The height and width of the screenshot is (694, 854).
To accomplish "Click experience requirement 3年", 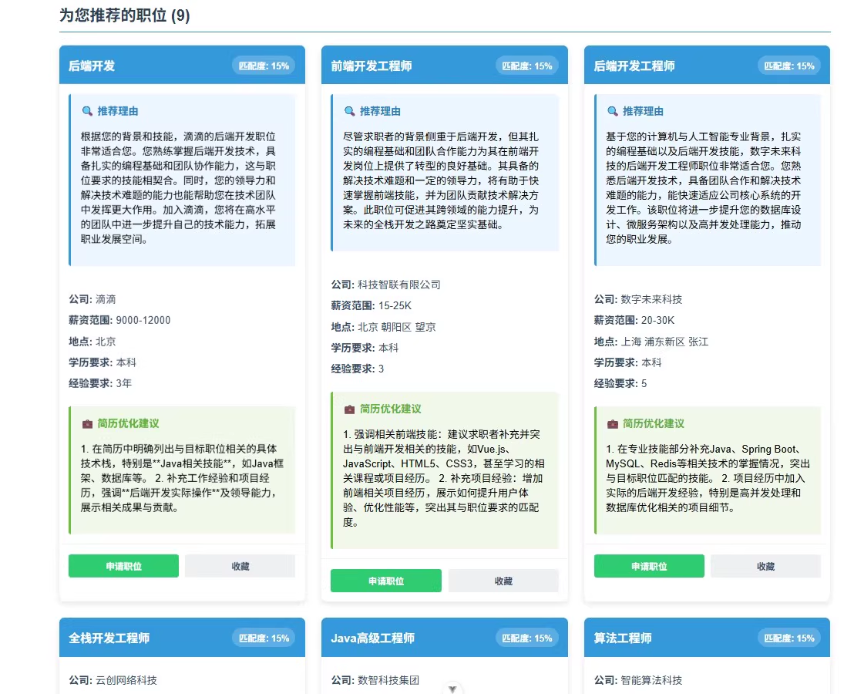I will pyautogui.click(x=123, y=383).
